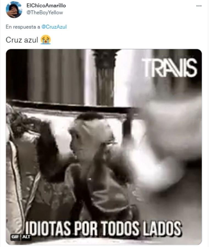Click the 'Cruz azul' tweet text
The width and height of the screenshot is (211, 247).
(22, 40)
